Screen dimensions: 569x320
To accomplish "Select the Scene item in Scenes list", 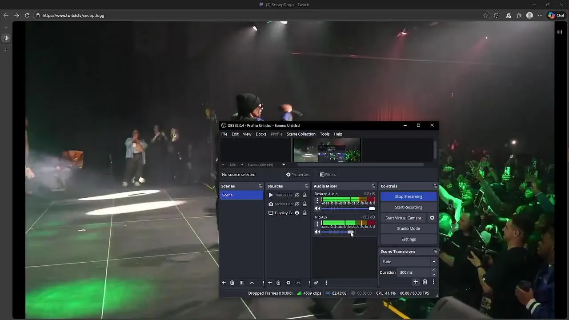I will [x=241, y=195].
